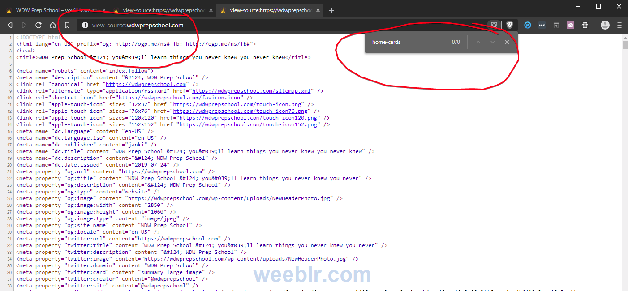Click the twitter:card 'summary_large_image' line
Screen dimensions: 628x304
click(x=115, y=272)
